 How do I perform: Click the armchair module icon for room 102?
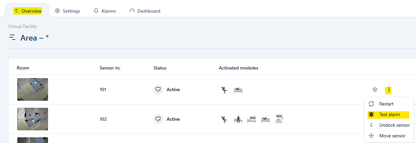tap(280, 119)
